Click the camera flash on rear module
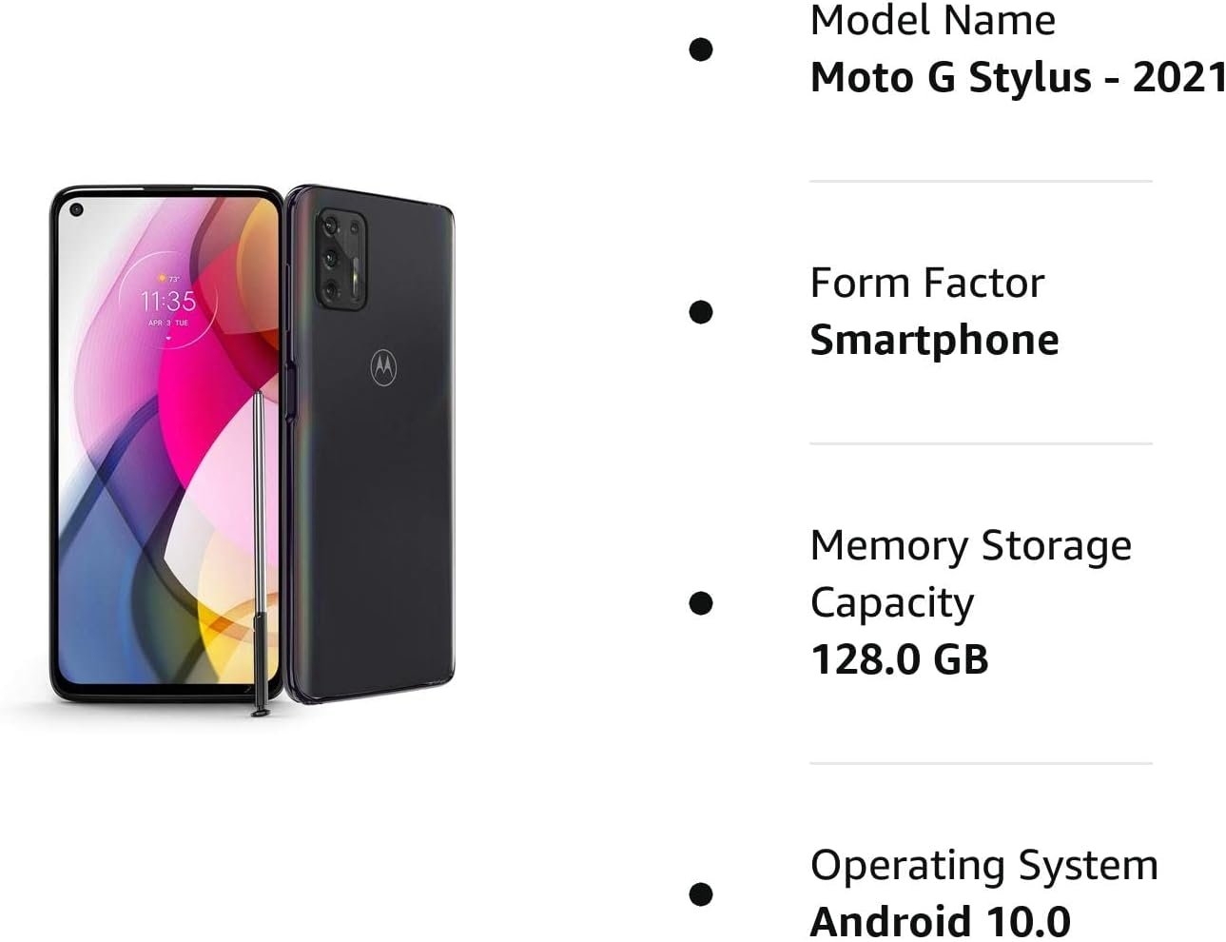The image size is (1226, 942). (x=356, y=278)
